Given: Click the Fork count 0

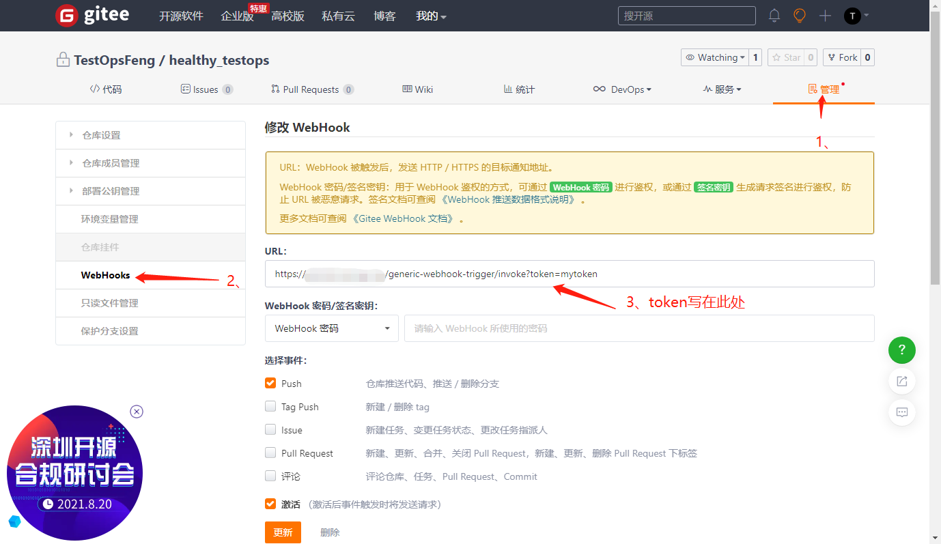Looking at the screenshot, I should point(868,57).
